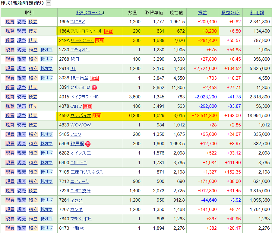Click 積立 button for サンバイオ row
This screenshot has height=233, width=272.
(33, 116)
